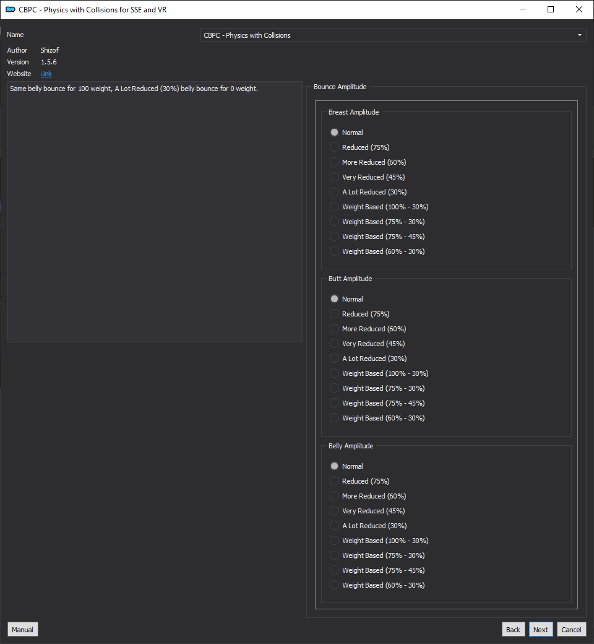Open the Name dropdown arrow
Image resolution: width=594 pixels, height=644 pixels.
(580, 35)
